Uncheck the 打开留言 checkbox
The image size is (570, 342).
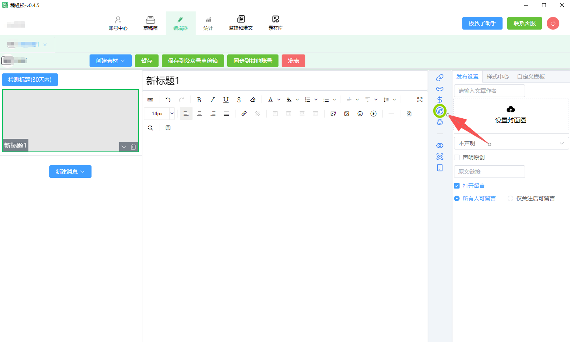(x=457, y=186)
